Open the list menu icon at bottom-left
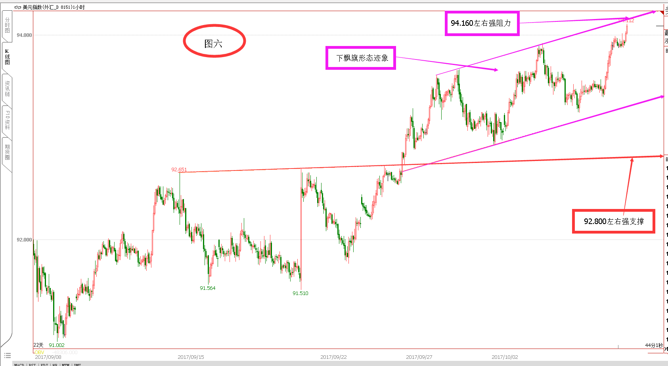This screenshot has height=366, width=668. tap(8, 355)
